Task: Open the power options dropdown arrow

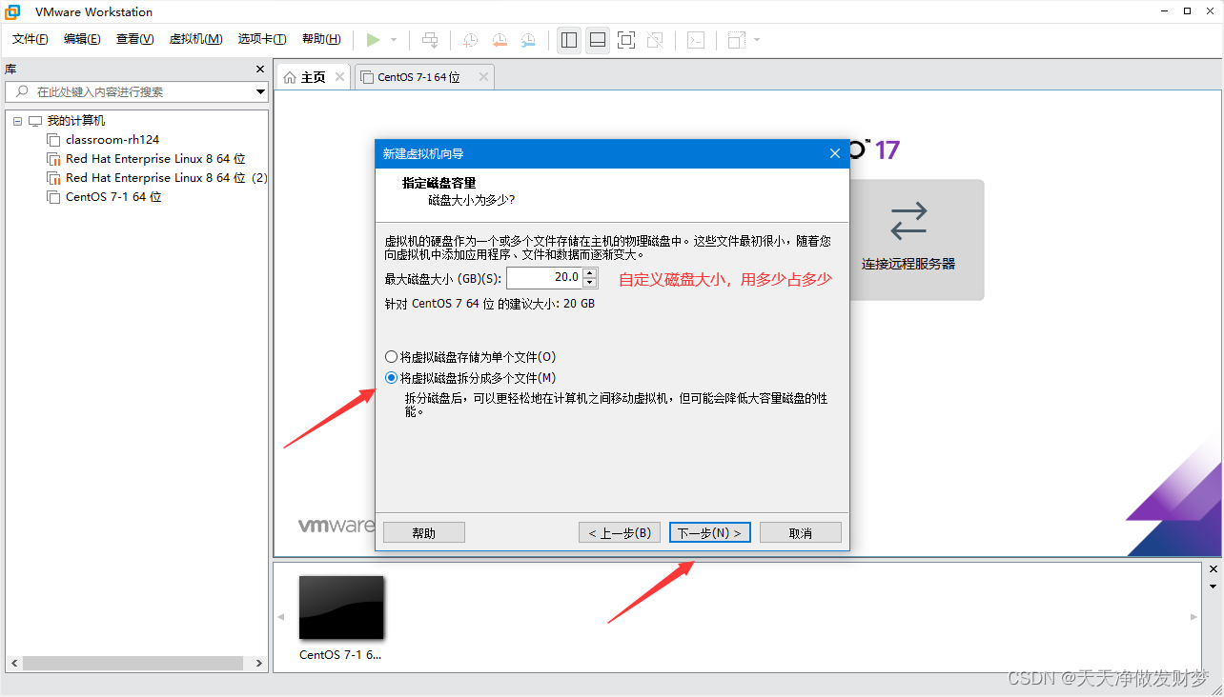Action: point(394,40)
